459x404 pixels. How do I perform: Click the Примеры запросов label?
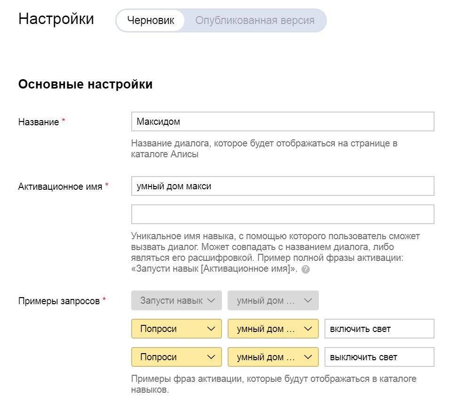click(x=59, y=301)
